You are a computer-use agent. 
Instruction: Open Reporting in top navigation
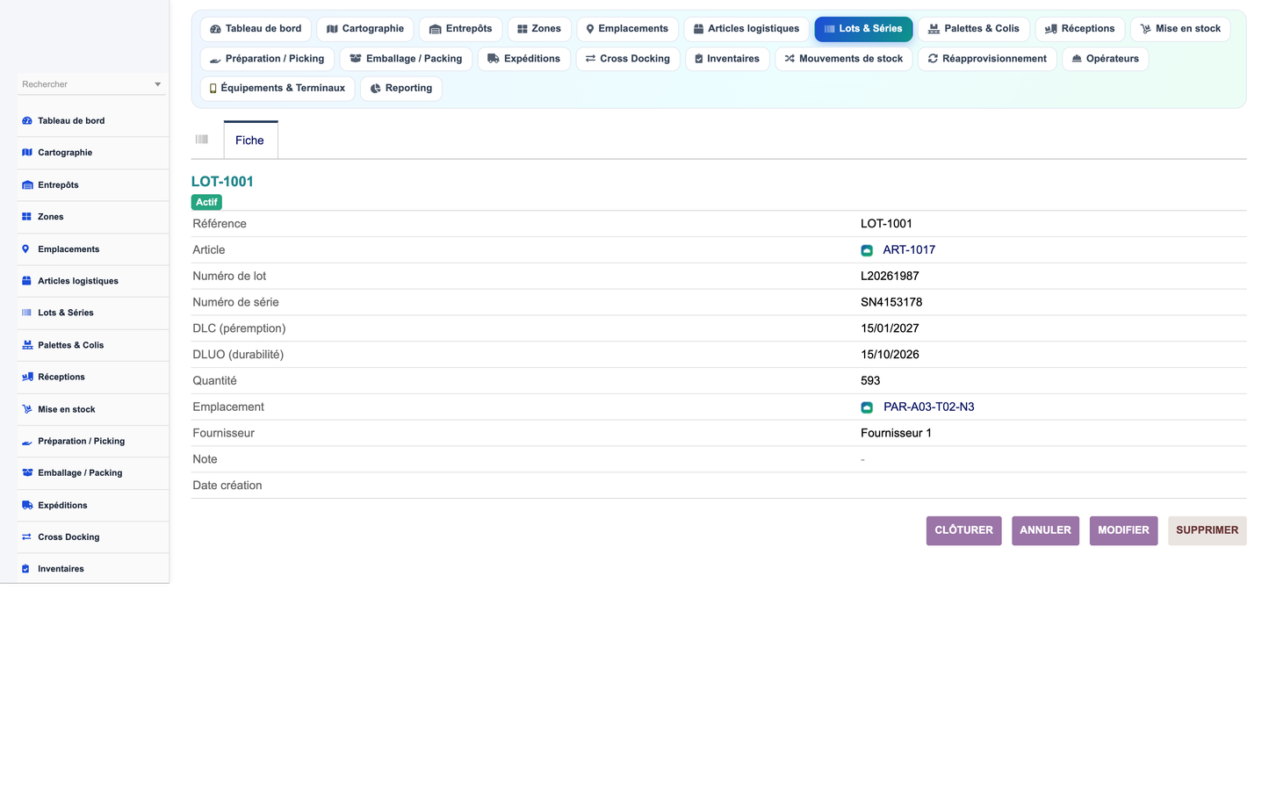[x=401, y=89]
